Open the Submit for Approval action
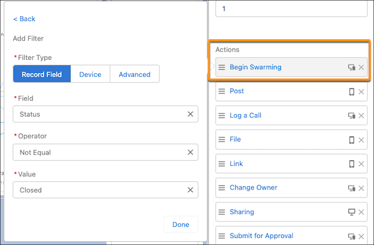374x245 pixels. pyautogui.click(x=261, y=236)
